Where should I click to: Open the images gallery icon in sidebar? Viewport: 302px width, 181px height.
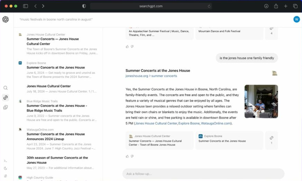pos(6,107)
